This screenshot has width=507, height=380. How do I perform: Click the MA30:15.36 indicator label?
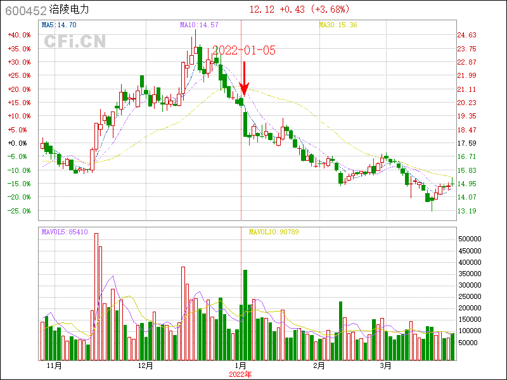(338, 25)
